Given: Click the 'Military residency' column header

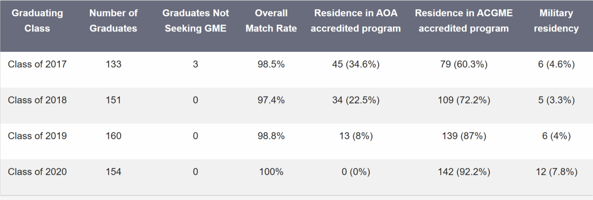Looking at the screenshot, I should pos(559,21).
